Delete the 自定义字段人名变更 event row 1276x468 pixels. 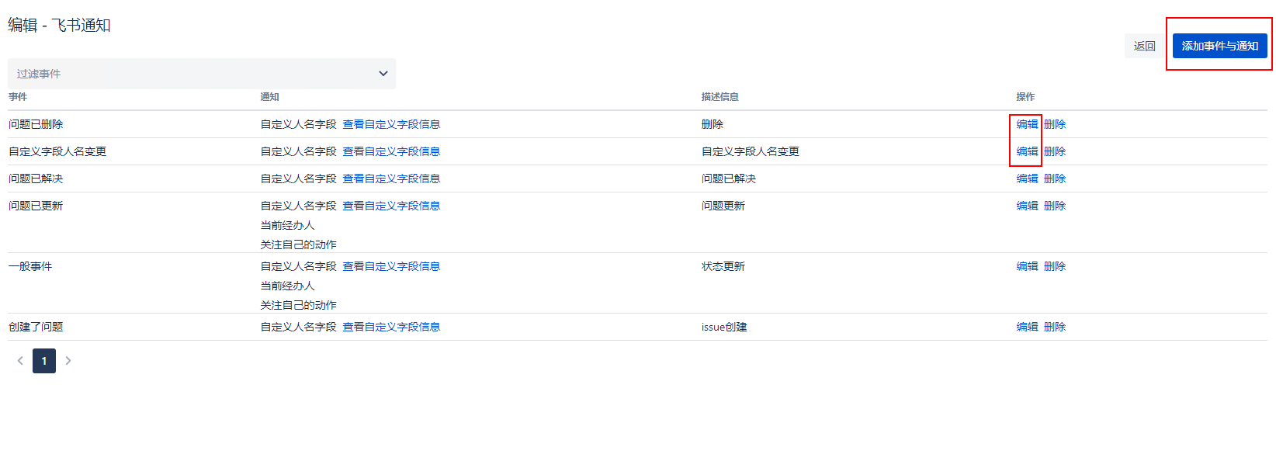click(x=1054, y=151)
